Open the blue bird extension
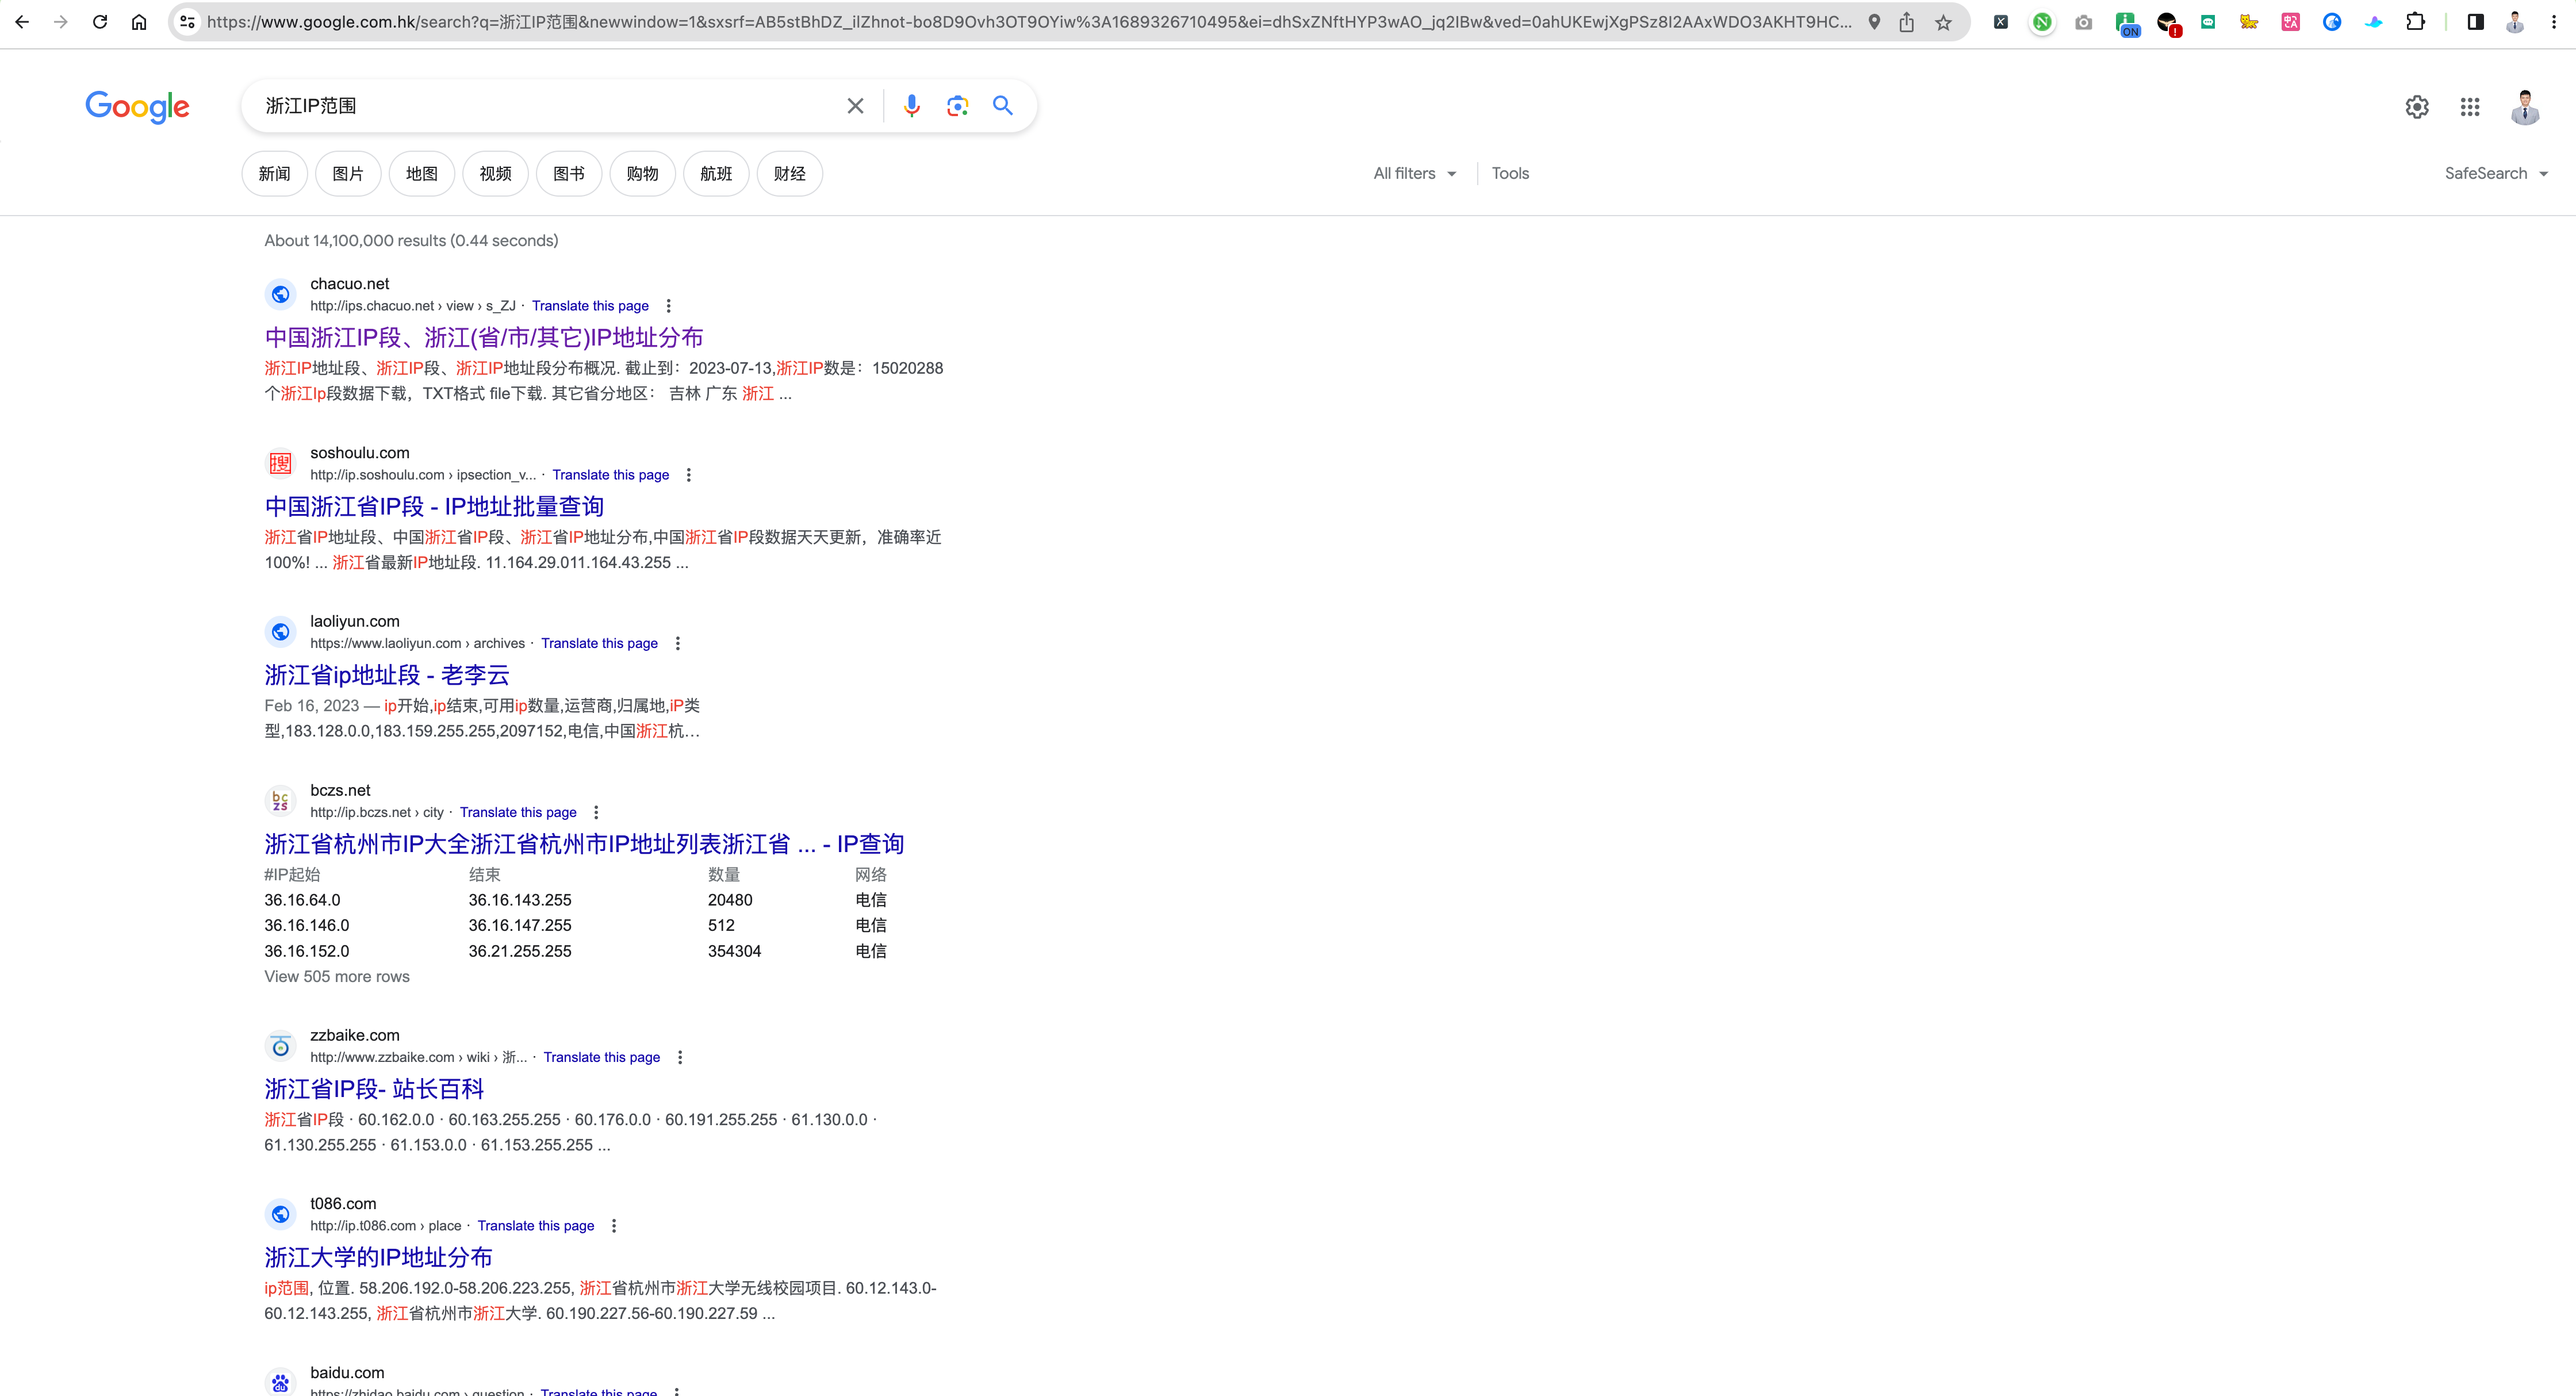 pos(2373,22)
